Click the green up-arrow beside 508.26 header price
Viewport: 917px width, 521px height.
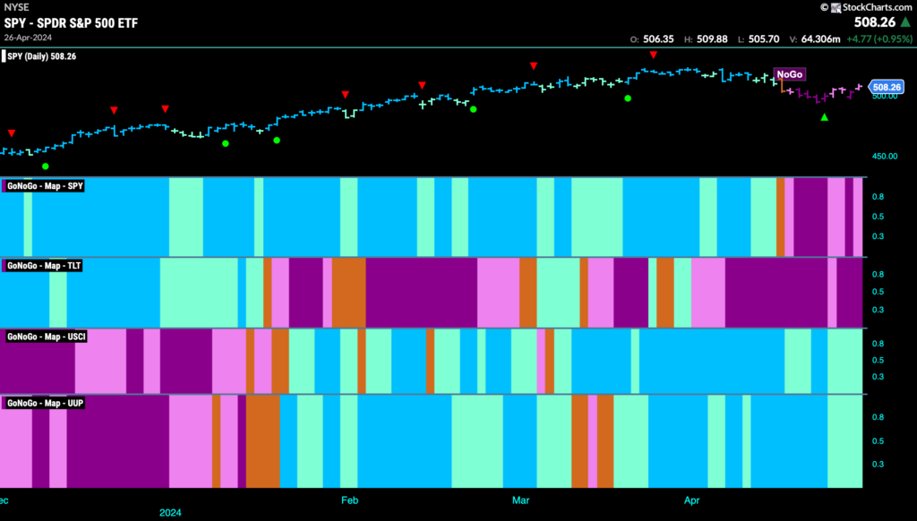905,22
